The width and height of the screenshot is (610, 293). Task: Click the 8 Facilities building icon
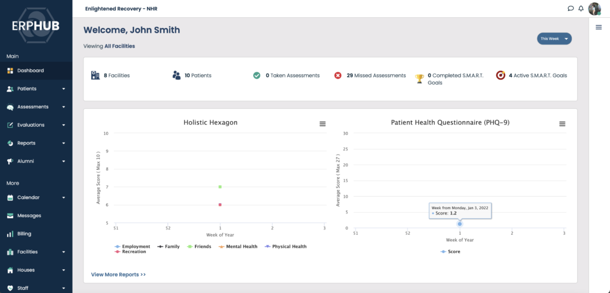[x=95, y=75]
